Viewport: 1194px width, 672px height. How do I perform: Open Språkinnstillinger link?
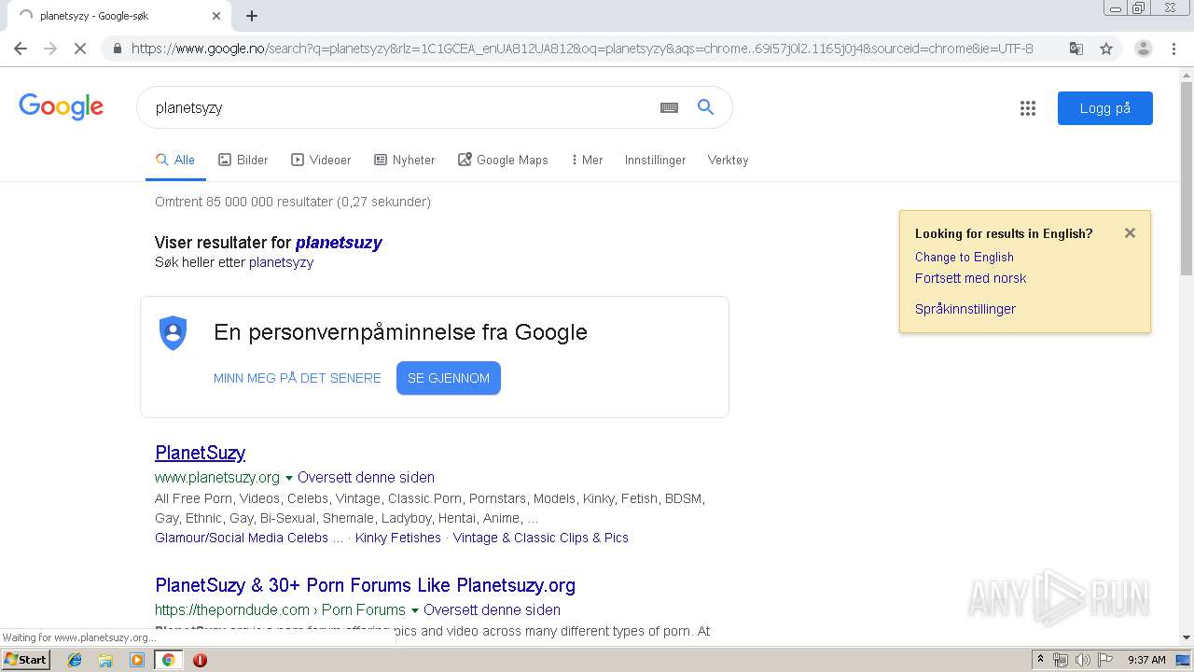(965, 309)
